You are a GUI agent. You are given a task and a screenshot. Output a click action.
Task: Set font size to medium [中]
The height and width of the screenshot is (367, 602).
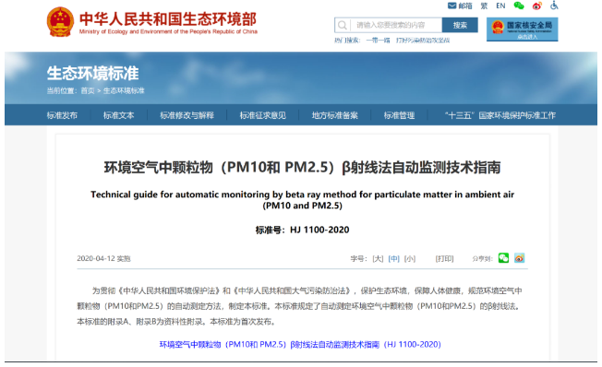[x=394, y=259]
